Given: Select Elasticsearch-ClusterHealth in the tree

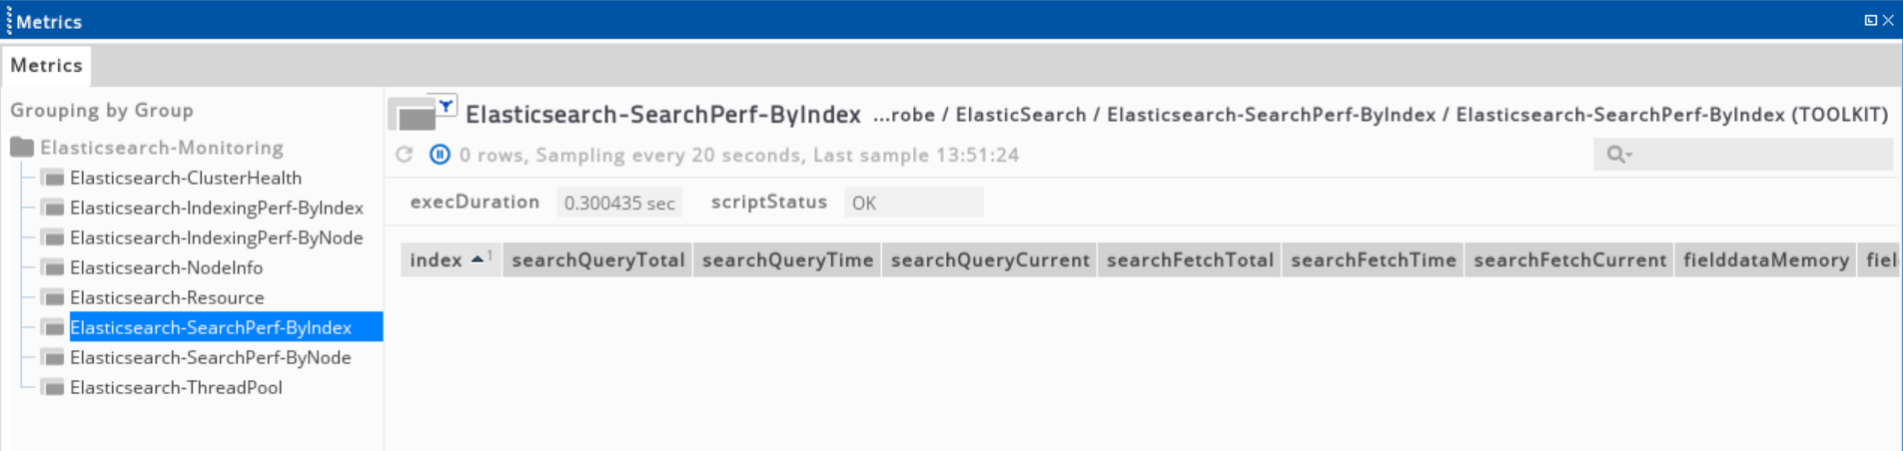Looking at the screenshot, I should (x=185, y=178).
